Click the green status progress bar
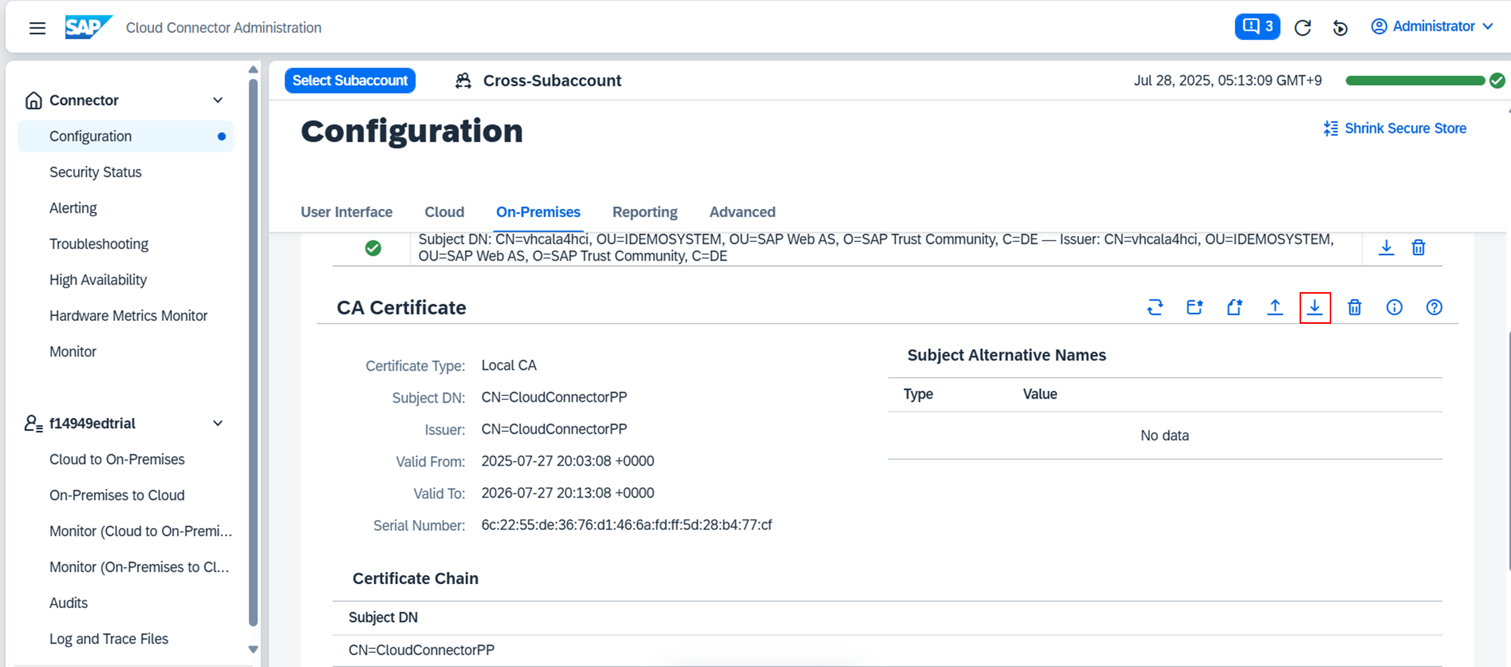This screenshot has height=667, width=1511. pyautogui.click(x=1415, y=80)
